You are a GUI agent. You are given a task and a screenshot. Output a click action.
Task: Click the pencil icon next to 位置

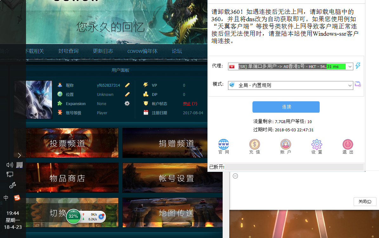point(127,94)
